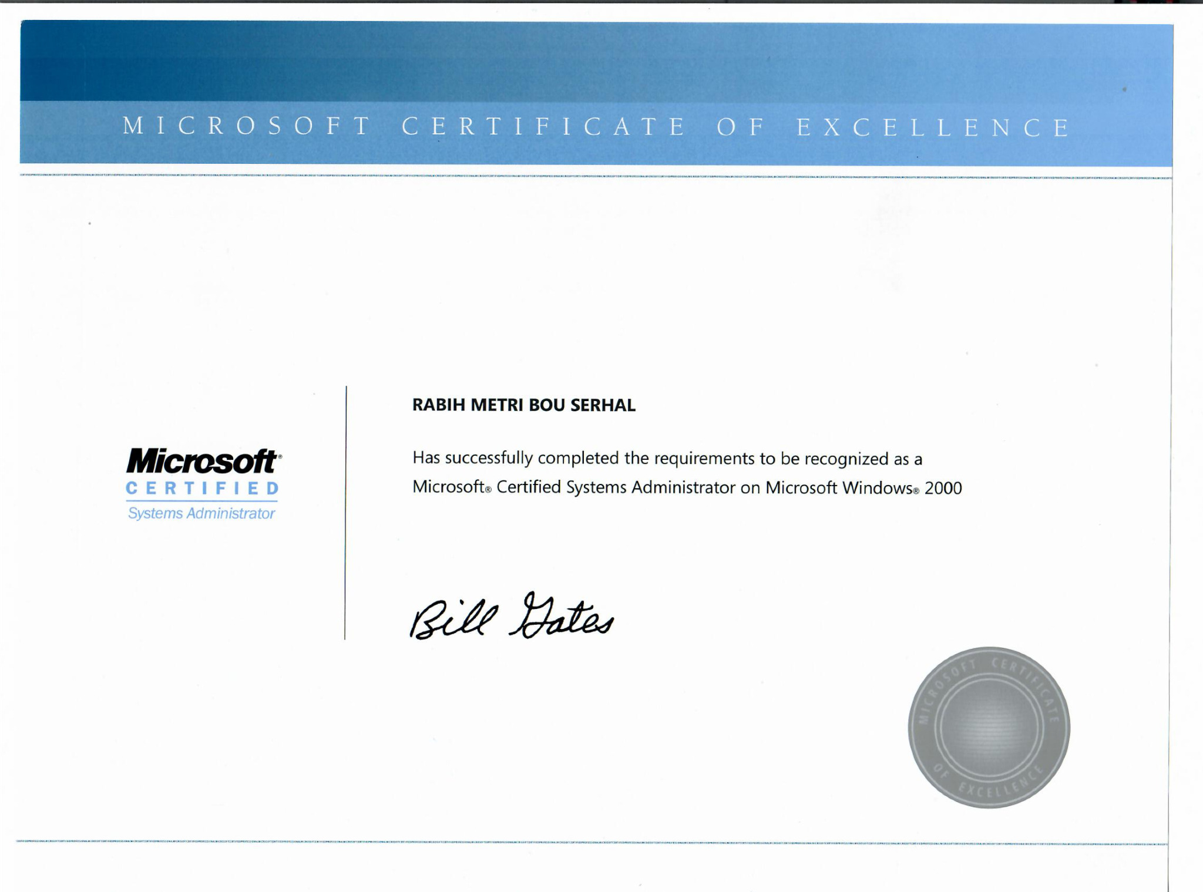This screenshot has height=892, width=1203.
Task: Click the vertical divider line beside logo
Action: (x=345, y=513)
